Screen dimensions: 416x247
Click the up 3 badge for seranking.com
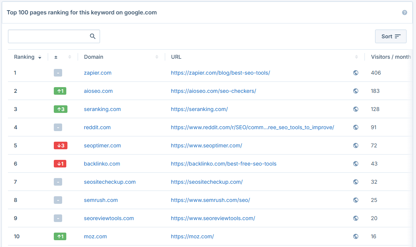coord(61,109)
